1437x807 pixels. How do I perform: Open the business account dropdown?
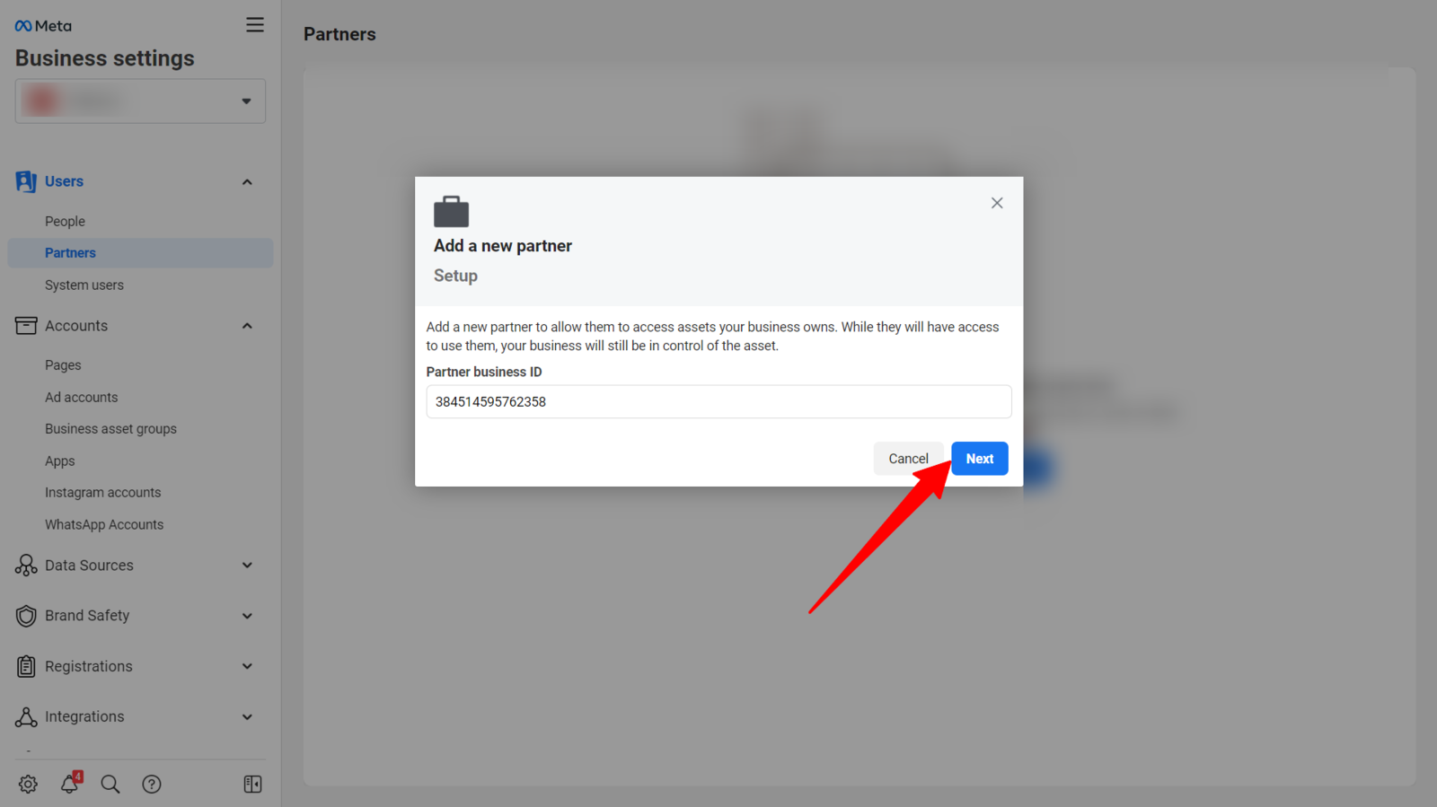pos(140,101)
